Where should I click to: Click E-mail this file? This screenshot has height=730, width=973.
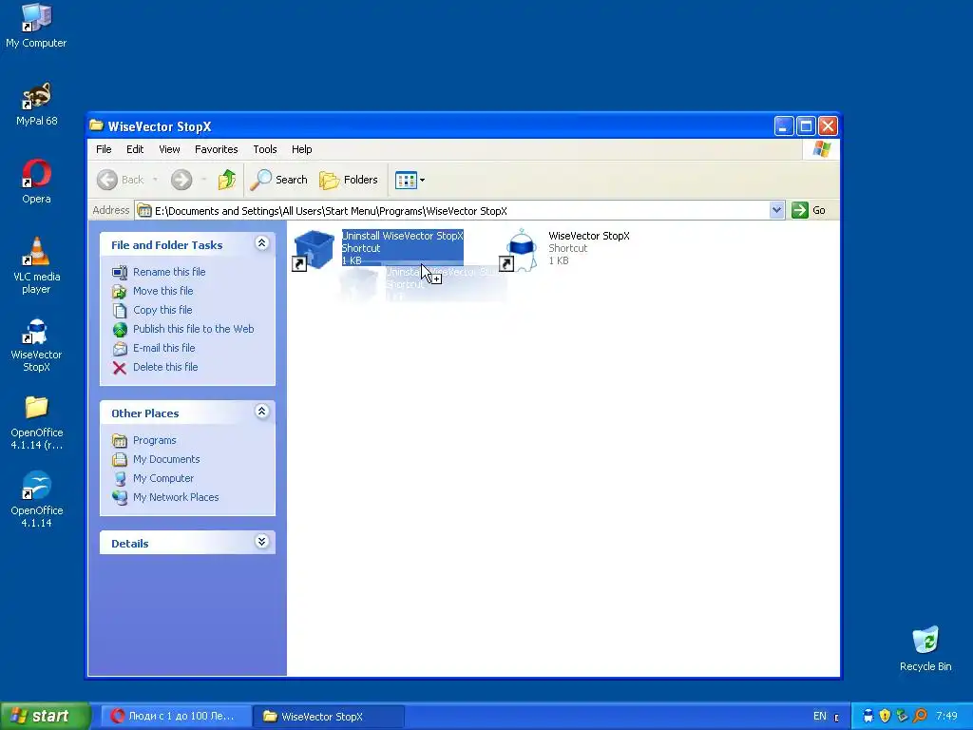[154, 348]
